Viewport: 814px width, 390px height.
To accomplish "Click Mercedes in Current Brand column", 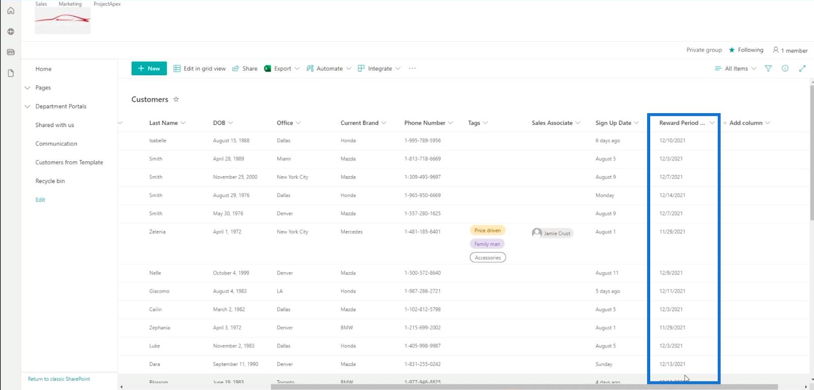I will (x=352, y=232).
